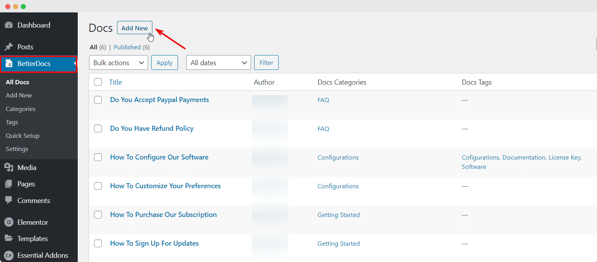Go to the Quick Setup menu entry
Image resolution: width=597 pixels, height=262 pixels.
click(x=23, y=135)
